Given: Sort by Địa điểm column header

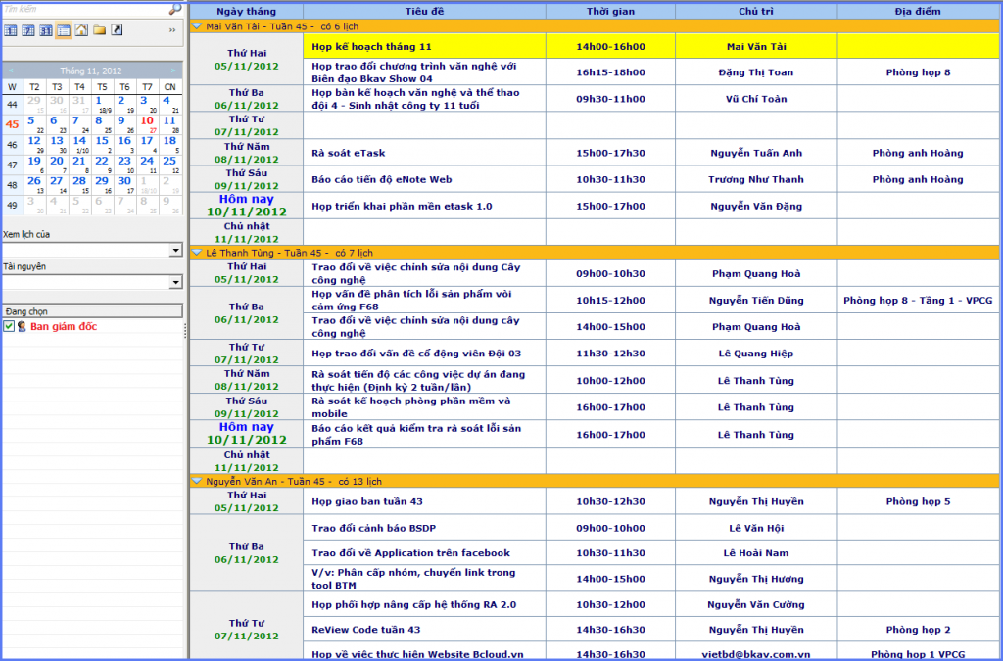Looking at the screenshot, I should coord(917,12).
